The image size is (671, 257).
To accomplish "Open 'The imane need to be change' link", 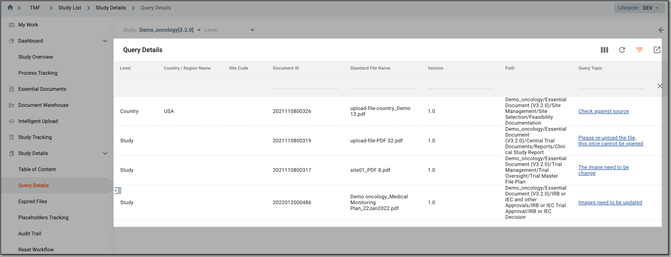I will point(603,170).
